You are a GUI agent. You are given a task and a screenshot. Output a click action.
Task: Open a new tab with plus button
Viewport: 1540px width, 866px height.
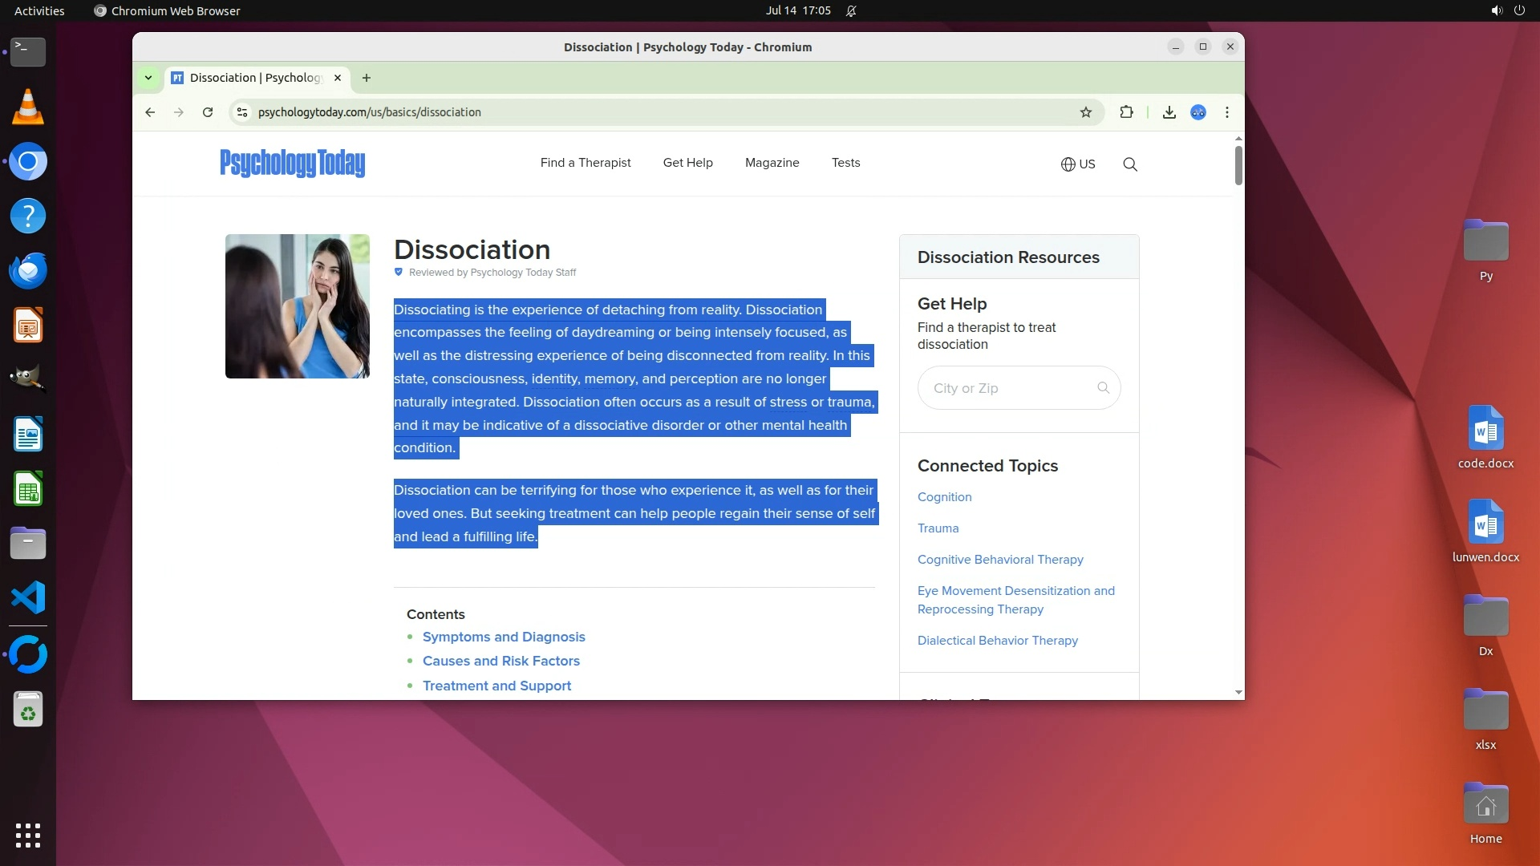(x=367, y=78)
